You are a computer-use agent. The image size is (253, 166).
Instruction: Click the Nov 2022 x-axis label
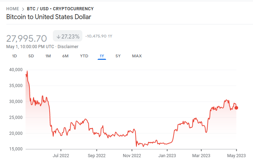click(x=131, y=155)
